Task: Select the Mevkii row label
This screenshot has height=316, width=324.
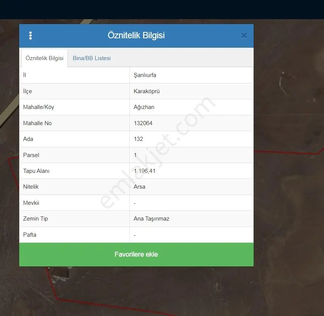Action: coord(31,203)
